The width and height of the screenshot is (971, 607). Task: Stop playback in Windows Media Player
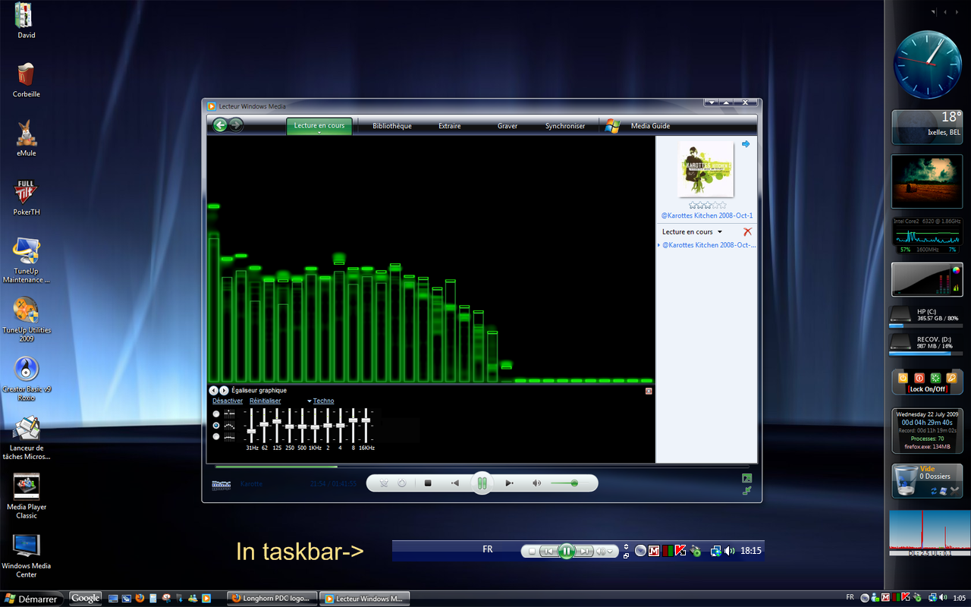click(x=428, y=483)
